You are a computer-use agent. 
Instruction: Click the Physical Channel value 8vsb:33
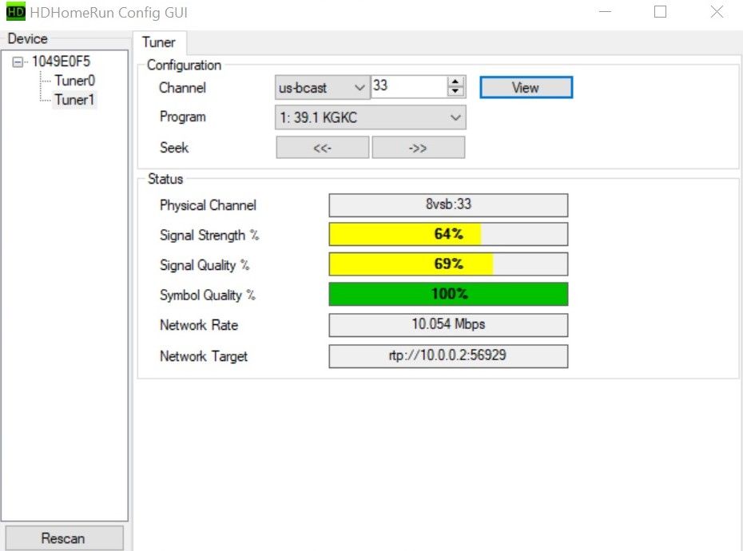[x=448, y=205]
